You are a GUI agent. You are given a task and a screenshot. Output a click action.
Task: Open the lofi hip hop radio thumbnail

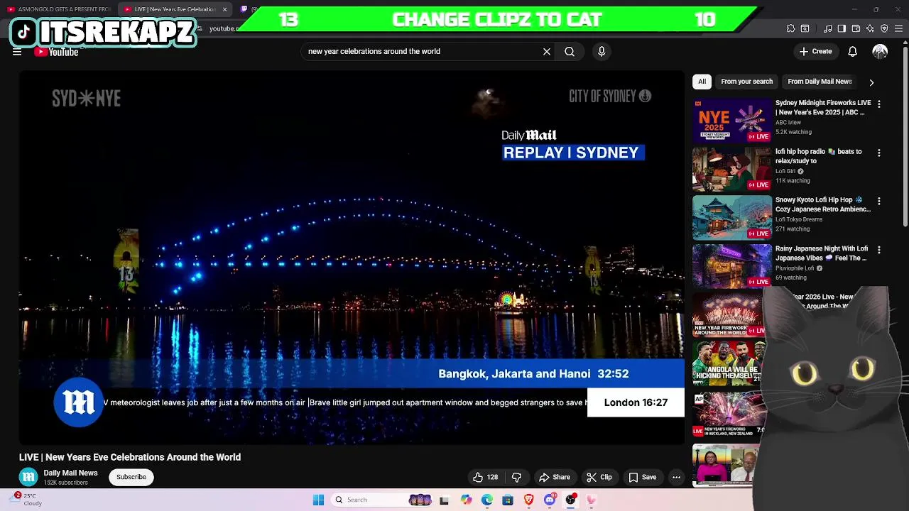point(732,169)
